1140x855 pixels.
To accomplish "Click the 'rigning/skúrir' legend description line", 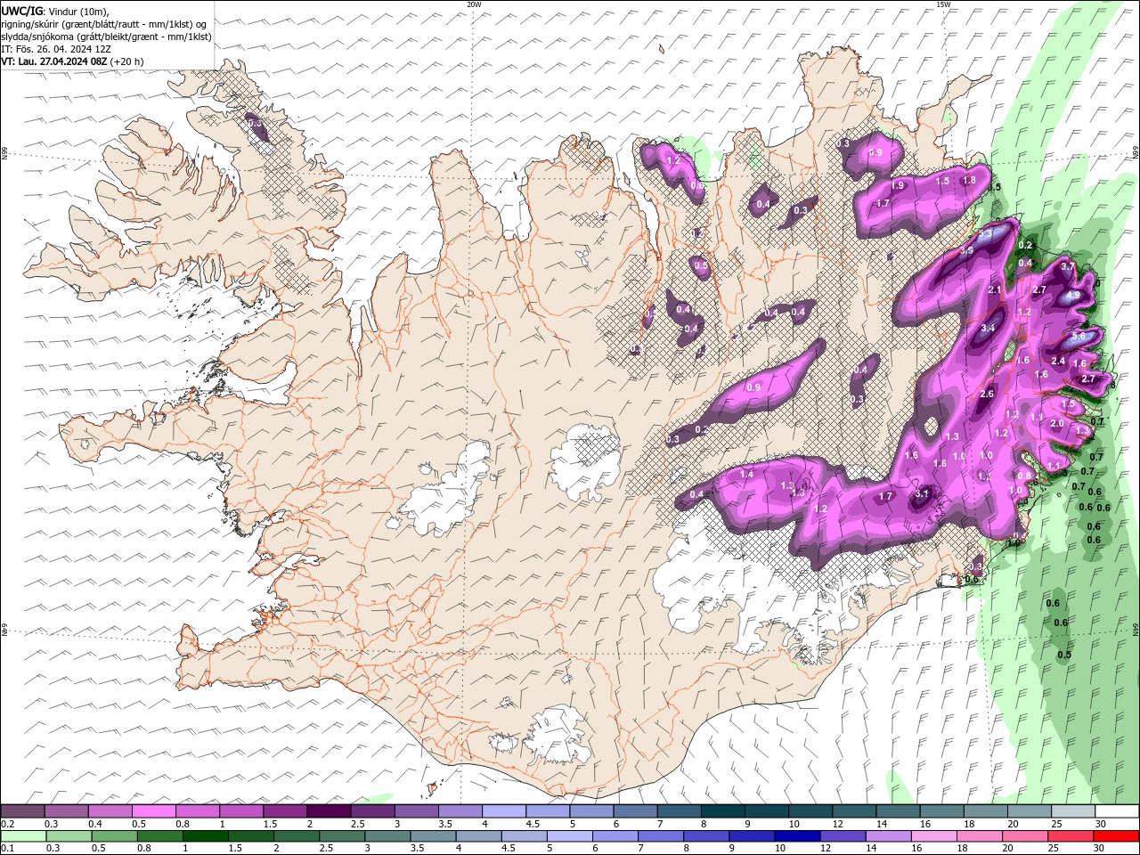I will [105, 23].
